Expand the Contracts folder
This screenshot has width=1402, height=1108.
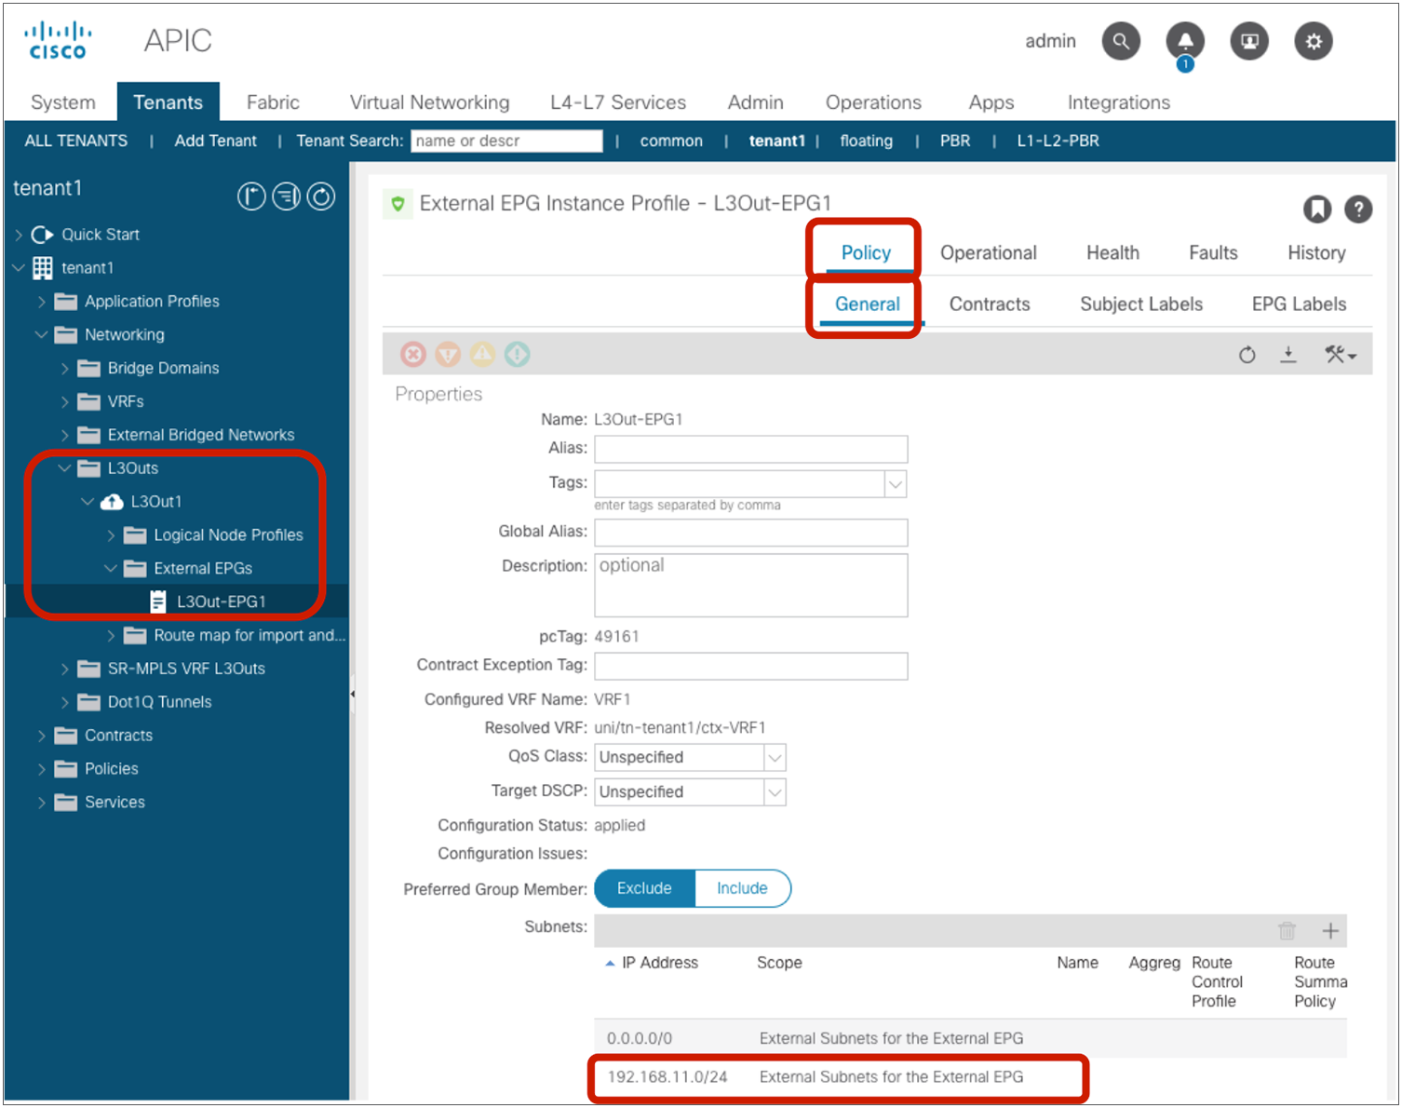point(41,736)
